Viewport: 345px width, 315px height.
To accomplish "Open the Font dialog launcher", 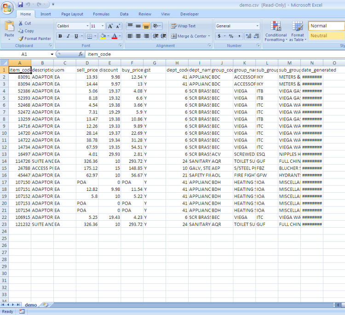I will [x=121, y=46].
